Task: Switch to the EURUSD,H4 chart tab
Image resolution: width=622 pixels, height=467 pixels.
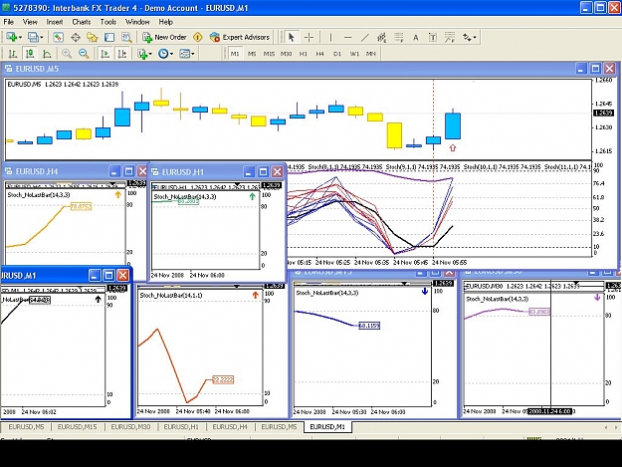Action: click(x=230, y=427)
